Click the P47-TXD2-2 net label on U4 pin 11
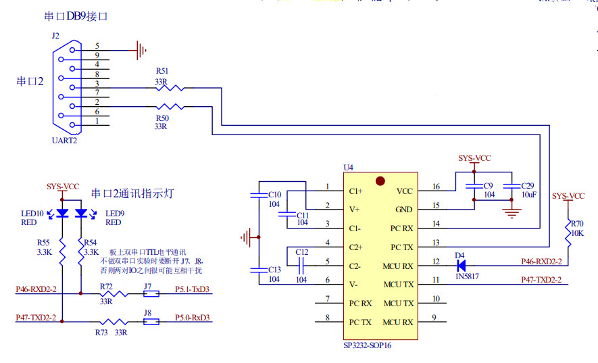598x363 pixels. tap(541, 280)
